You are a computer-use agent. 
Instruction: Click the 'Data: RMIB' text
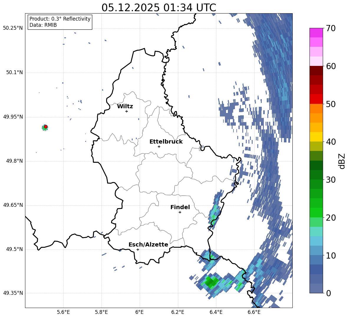(x=43, y=25)
